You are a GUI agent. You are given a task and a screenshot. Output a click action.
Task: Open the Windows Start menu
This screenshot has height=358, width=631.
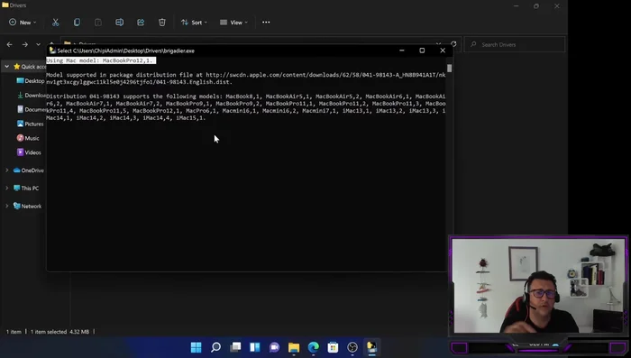pos(196,347)
